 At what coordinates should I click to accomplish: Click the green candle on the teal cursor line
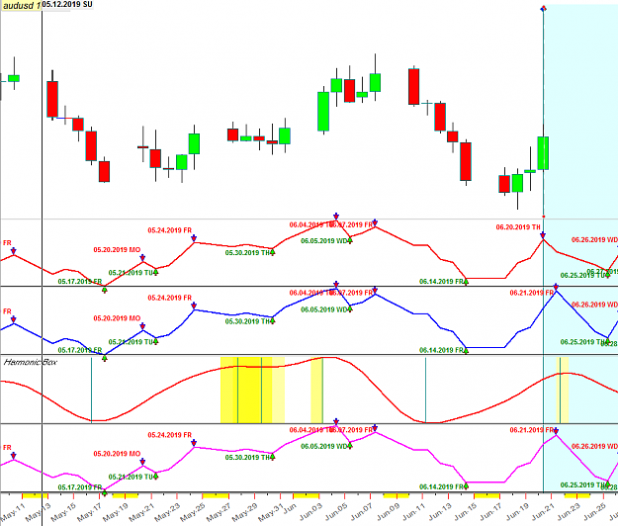click(543, 153)
